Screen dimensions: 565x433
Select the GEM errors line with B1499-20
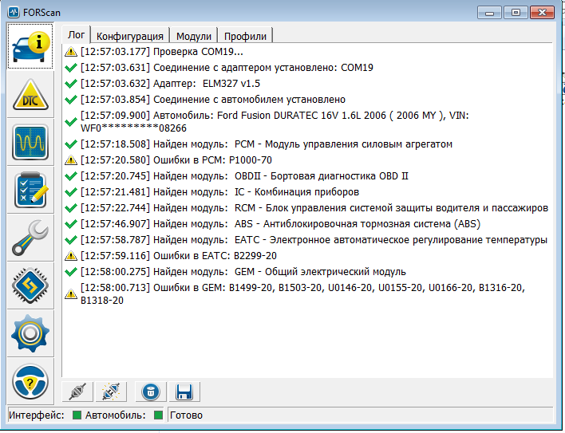[302, 293]
